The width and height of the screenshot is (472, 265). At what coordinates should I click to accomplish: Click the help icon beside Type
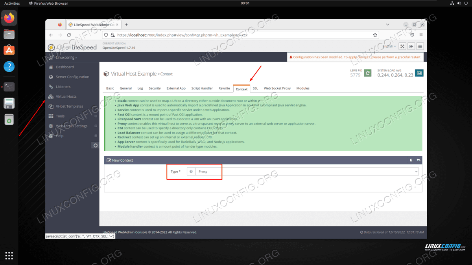[x=191, y=172]
